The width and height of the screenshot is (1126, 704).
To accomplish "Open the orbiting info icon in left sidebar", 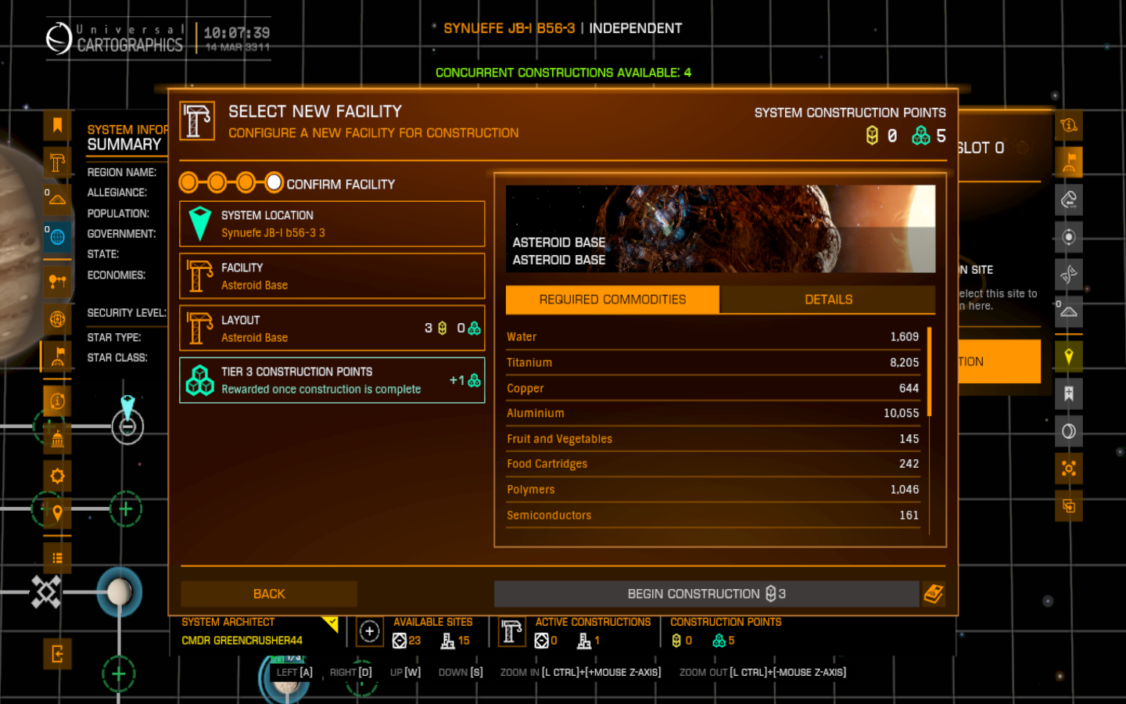I will coord(57,401).
